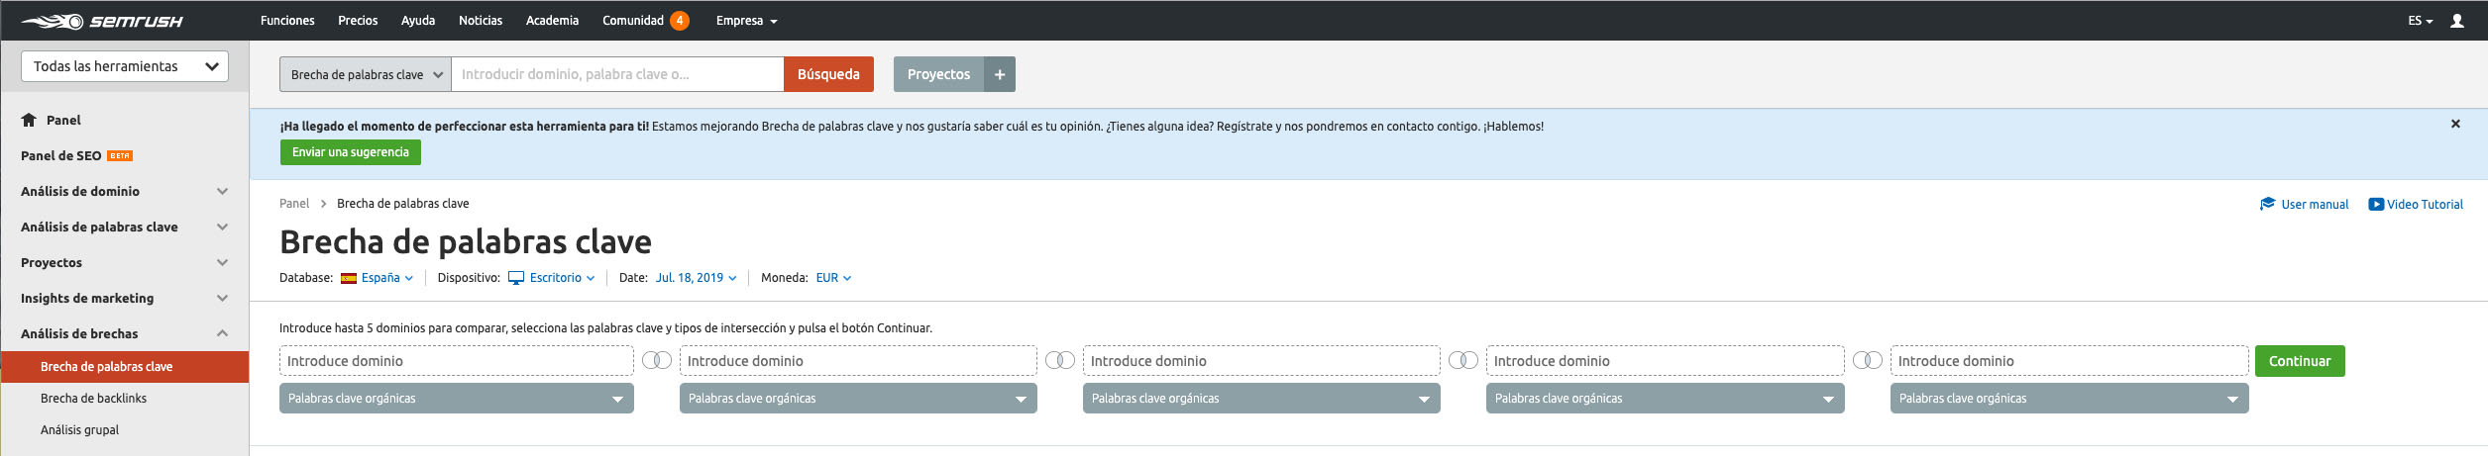Open Ayuda in the top menu
The height and width of the screenshot is (456, 2488).
pyautogui.click(x=418, y=21)
